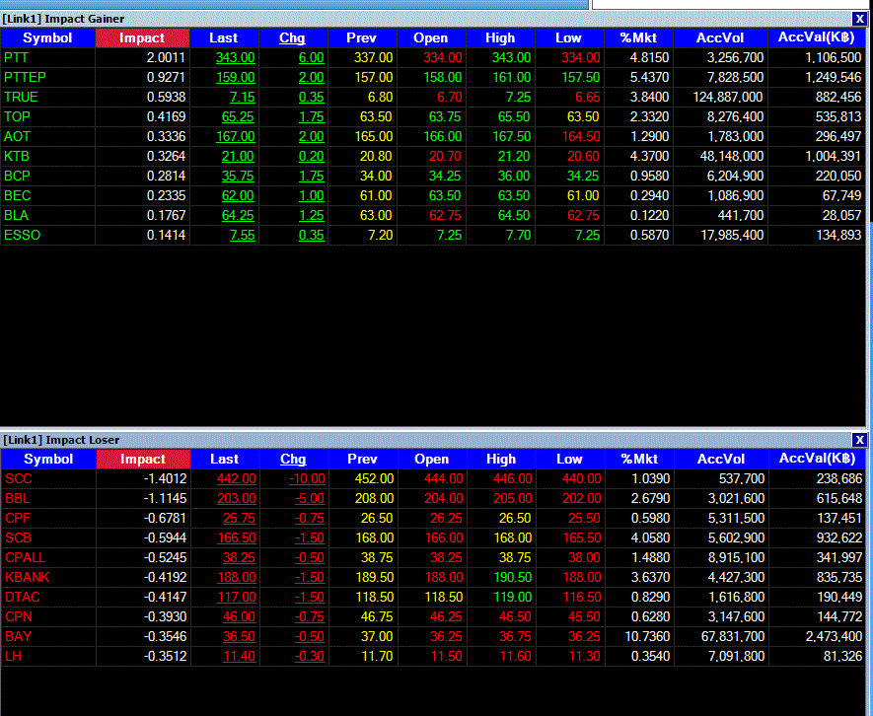This screenshot has height=716, width=873.
Task: Select the PTTEP symbol
Action: (x=25, y=77)
